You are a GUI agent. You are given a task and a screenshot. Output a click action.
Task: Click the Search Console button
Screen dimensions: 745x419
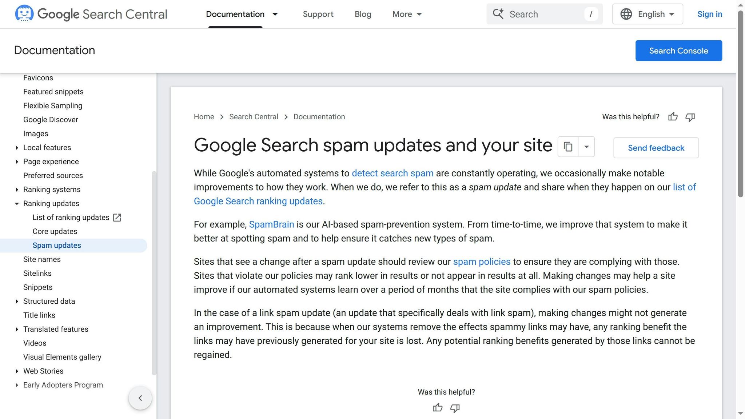coord(678,51)
